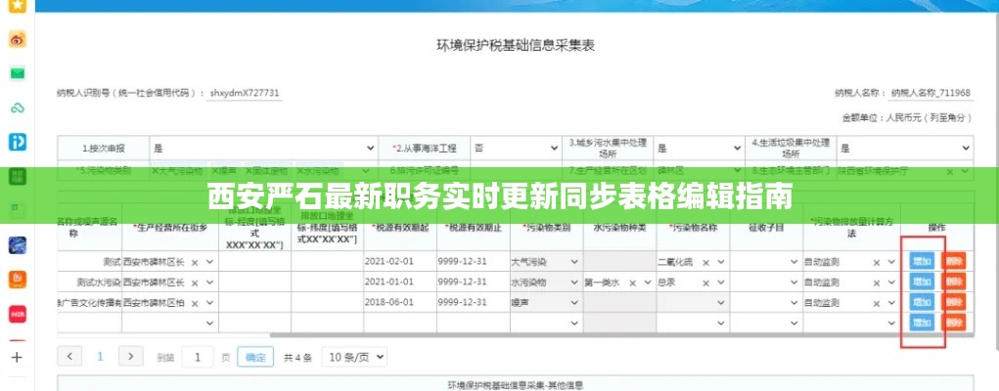Open the dark blue app icon in sidebar
999x391 pixels.
coord(17,245)
